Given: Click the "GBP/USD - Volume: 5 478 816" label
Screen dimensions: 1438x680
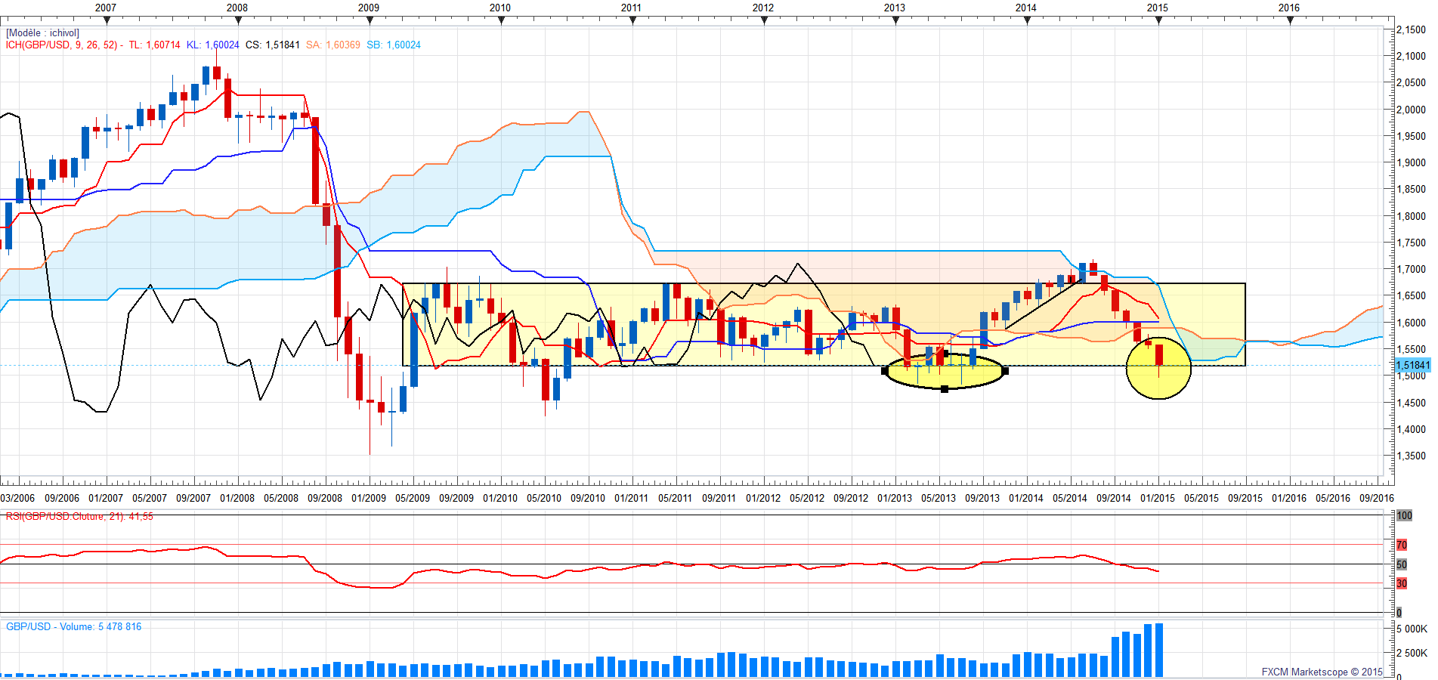Looking at the screenshot, I should [74, 627].
